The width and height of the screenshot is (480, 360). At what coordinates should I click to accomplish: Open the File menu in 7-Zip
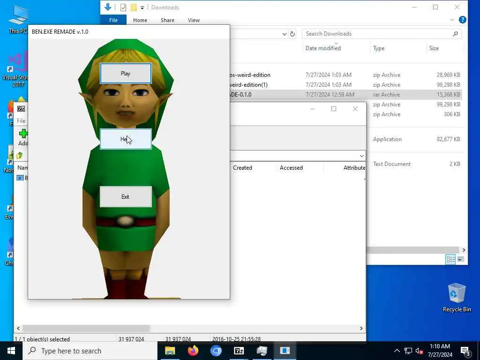click(x=21, y=121)
